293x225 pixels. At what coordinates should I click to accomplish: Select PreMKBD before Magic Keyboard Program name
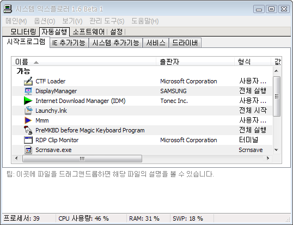click(x=90, y=130)
